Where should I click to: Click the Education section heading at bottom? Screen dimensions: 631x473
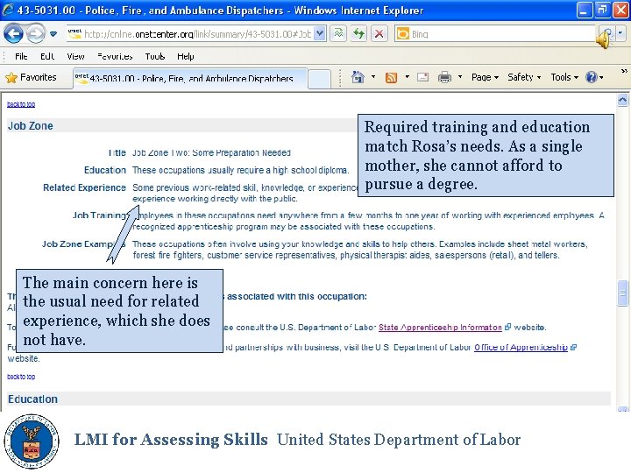(32, 399)
